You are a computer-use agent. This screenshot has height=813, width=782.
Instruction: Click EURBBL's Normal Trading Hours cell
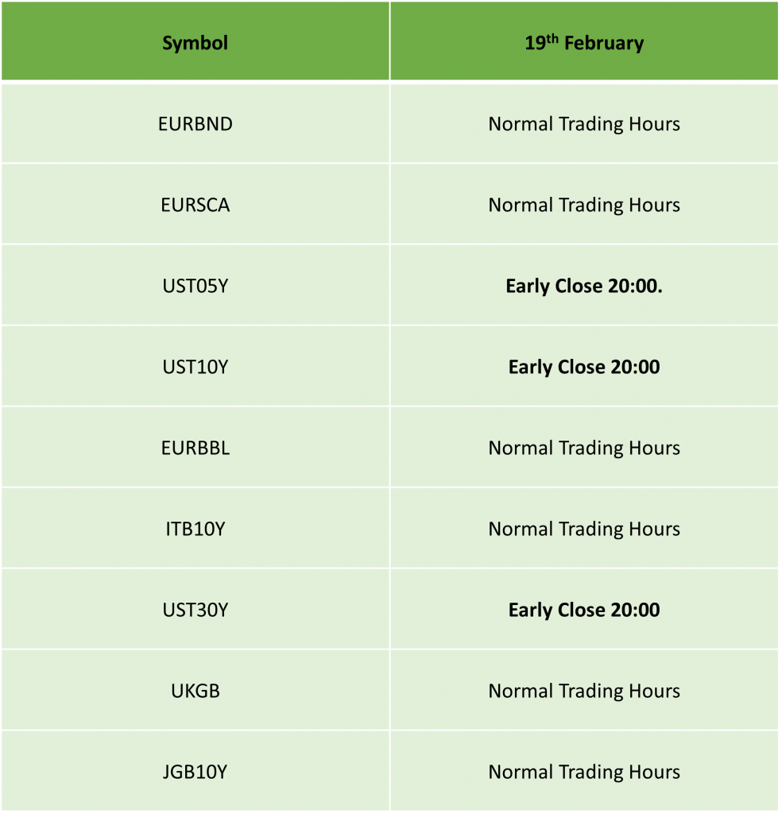584,447
